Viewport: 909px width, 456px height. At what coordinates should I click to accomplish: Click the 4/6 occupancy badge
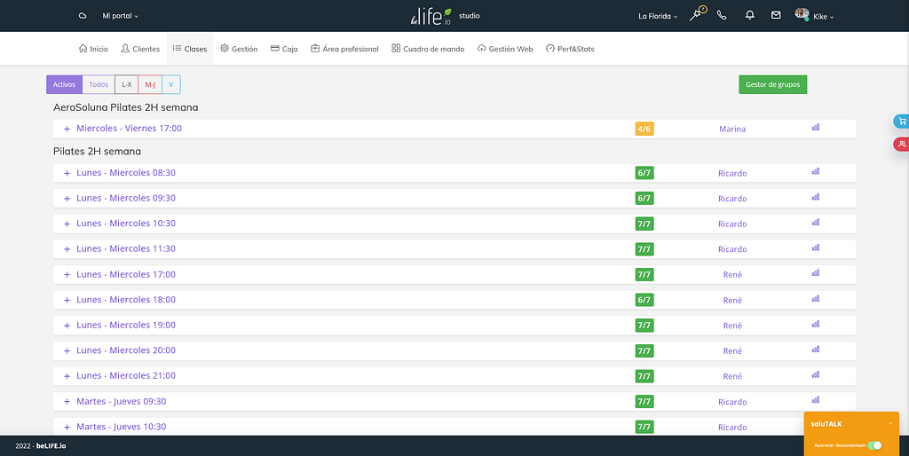tap(644, 129)
